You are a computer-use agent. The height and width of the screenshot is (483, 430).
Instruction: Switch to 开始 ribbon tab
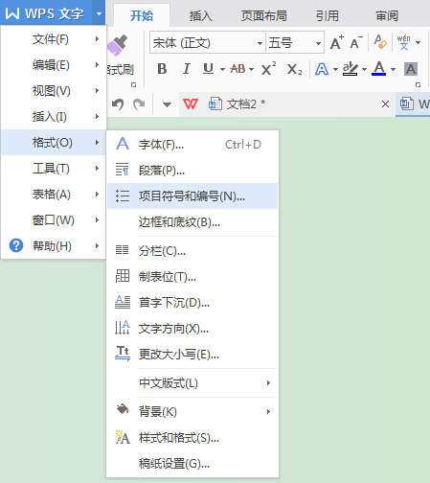[142, 15]
